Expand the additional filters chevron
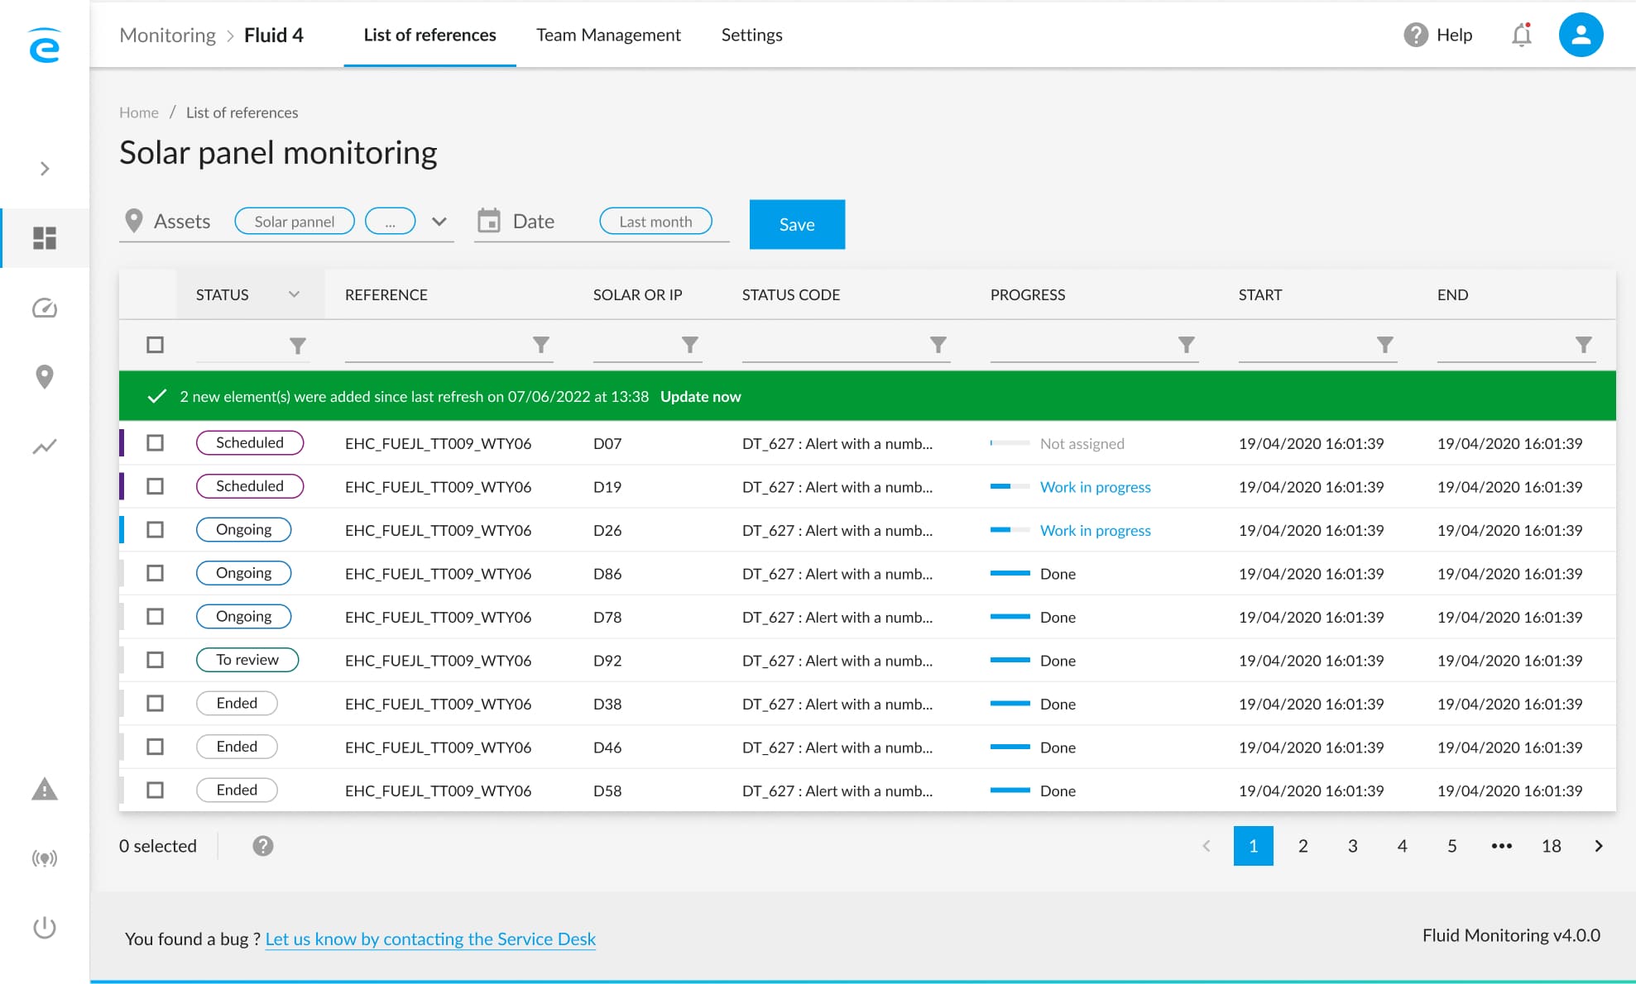The width and height of the screenshot is (1636, 984). coord(439,221)
